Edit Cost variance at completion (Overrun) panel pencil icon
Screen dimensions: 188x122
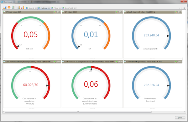55,62
